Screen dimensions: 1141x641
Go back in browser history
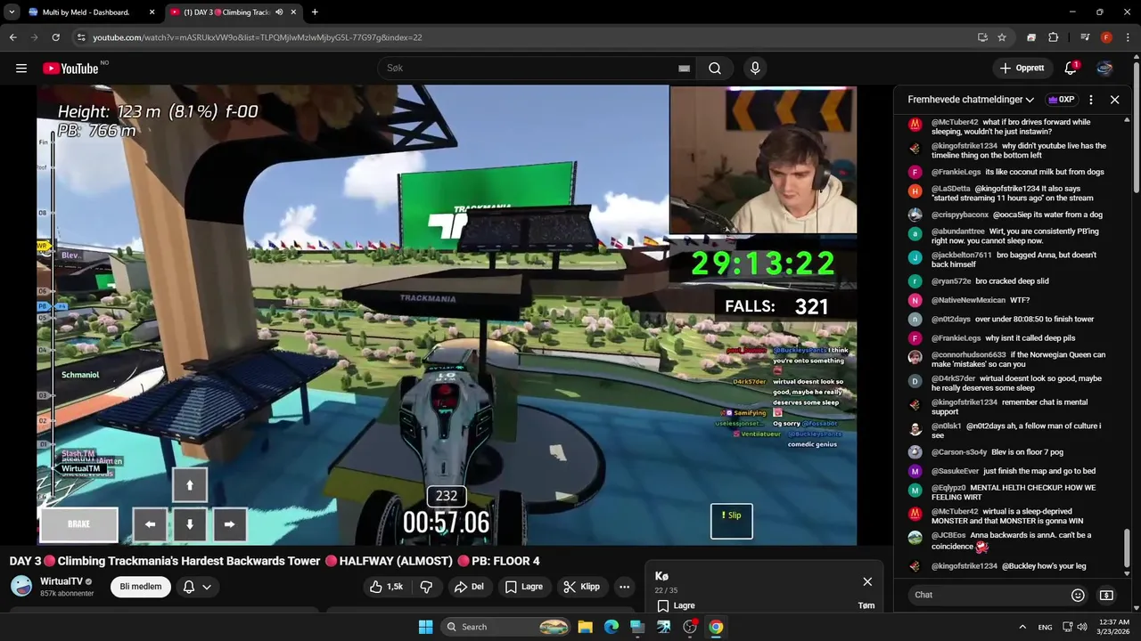[x=12, y=37]
